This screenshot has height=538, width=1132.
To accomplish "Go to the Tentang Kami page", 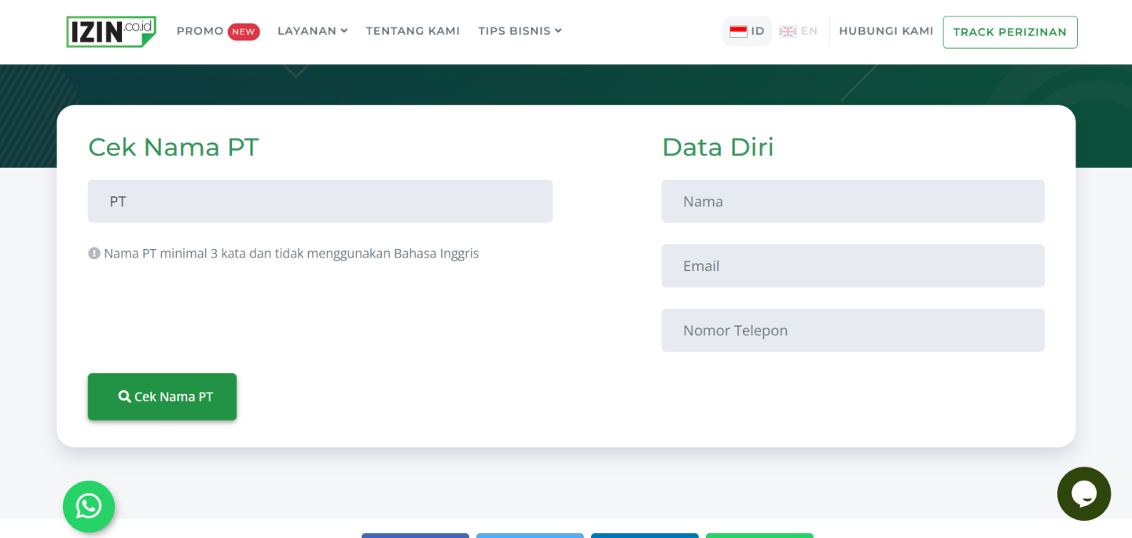I will pyautogui.click(x=413, y=31).
